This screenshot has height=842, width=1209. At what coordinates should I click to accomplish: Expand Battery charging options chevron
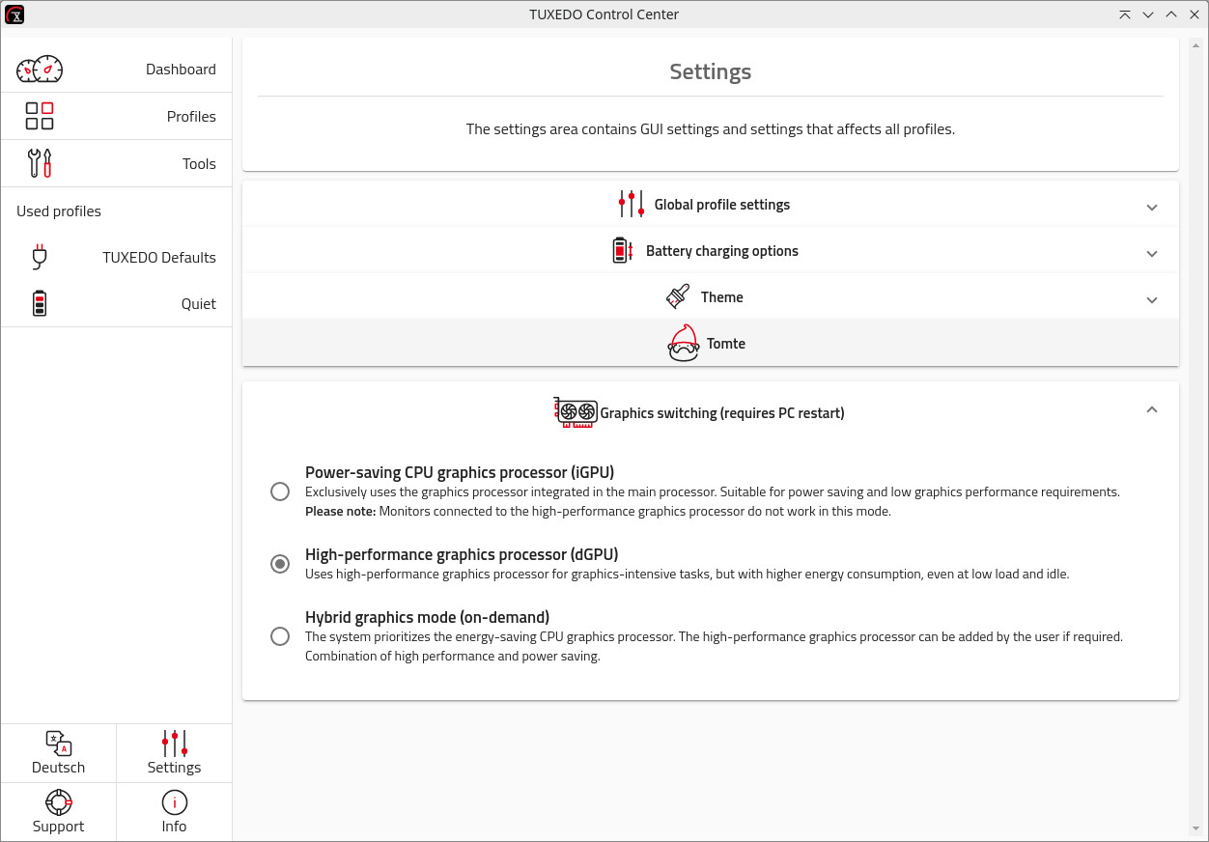click(x=1152, y=253)
